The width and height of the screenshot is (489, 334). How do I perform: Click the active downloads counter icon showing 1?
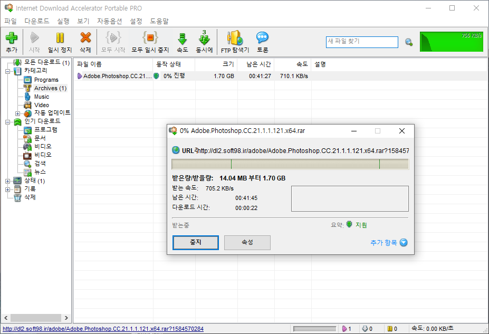click(344, 329)
